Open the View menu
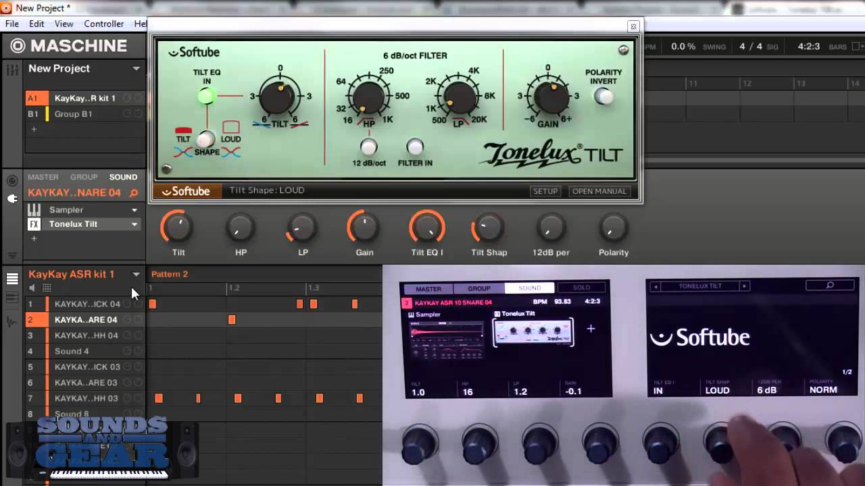 pos(64,24)
